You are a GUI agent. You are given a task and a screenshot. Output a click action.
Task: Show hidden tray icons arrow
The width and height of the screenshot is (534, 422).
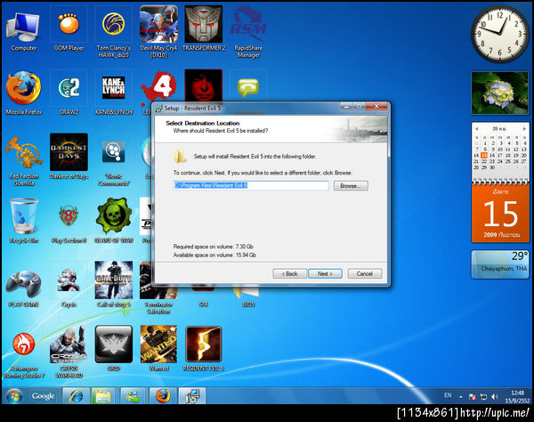461,397
